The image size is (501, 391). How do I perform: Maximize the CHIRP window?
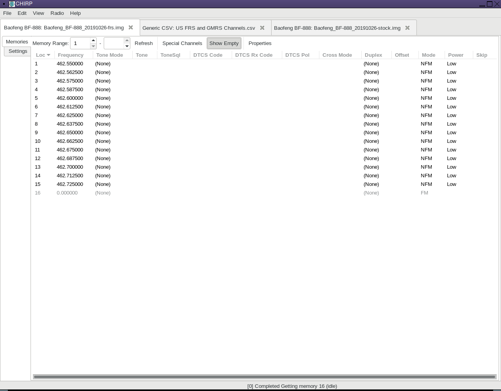tap(490, 4)
